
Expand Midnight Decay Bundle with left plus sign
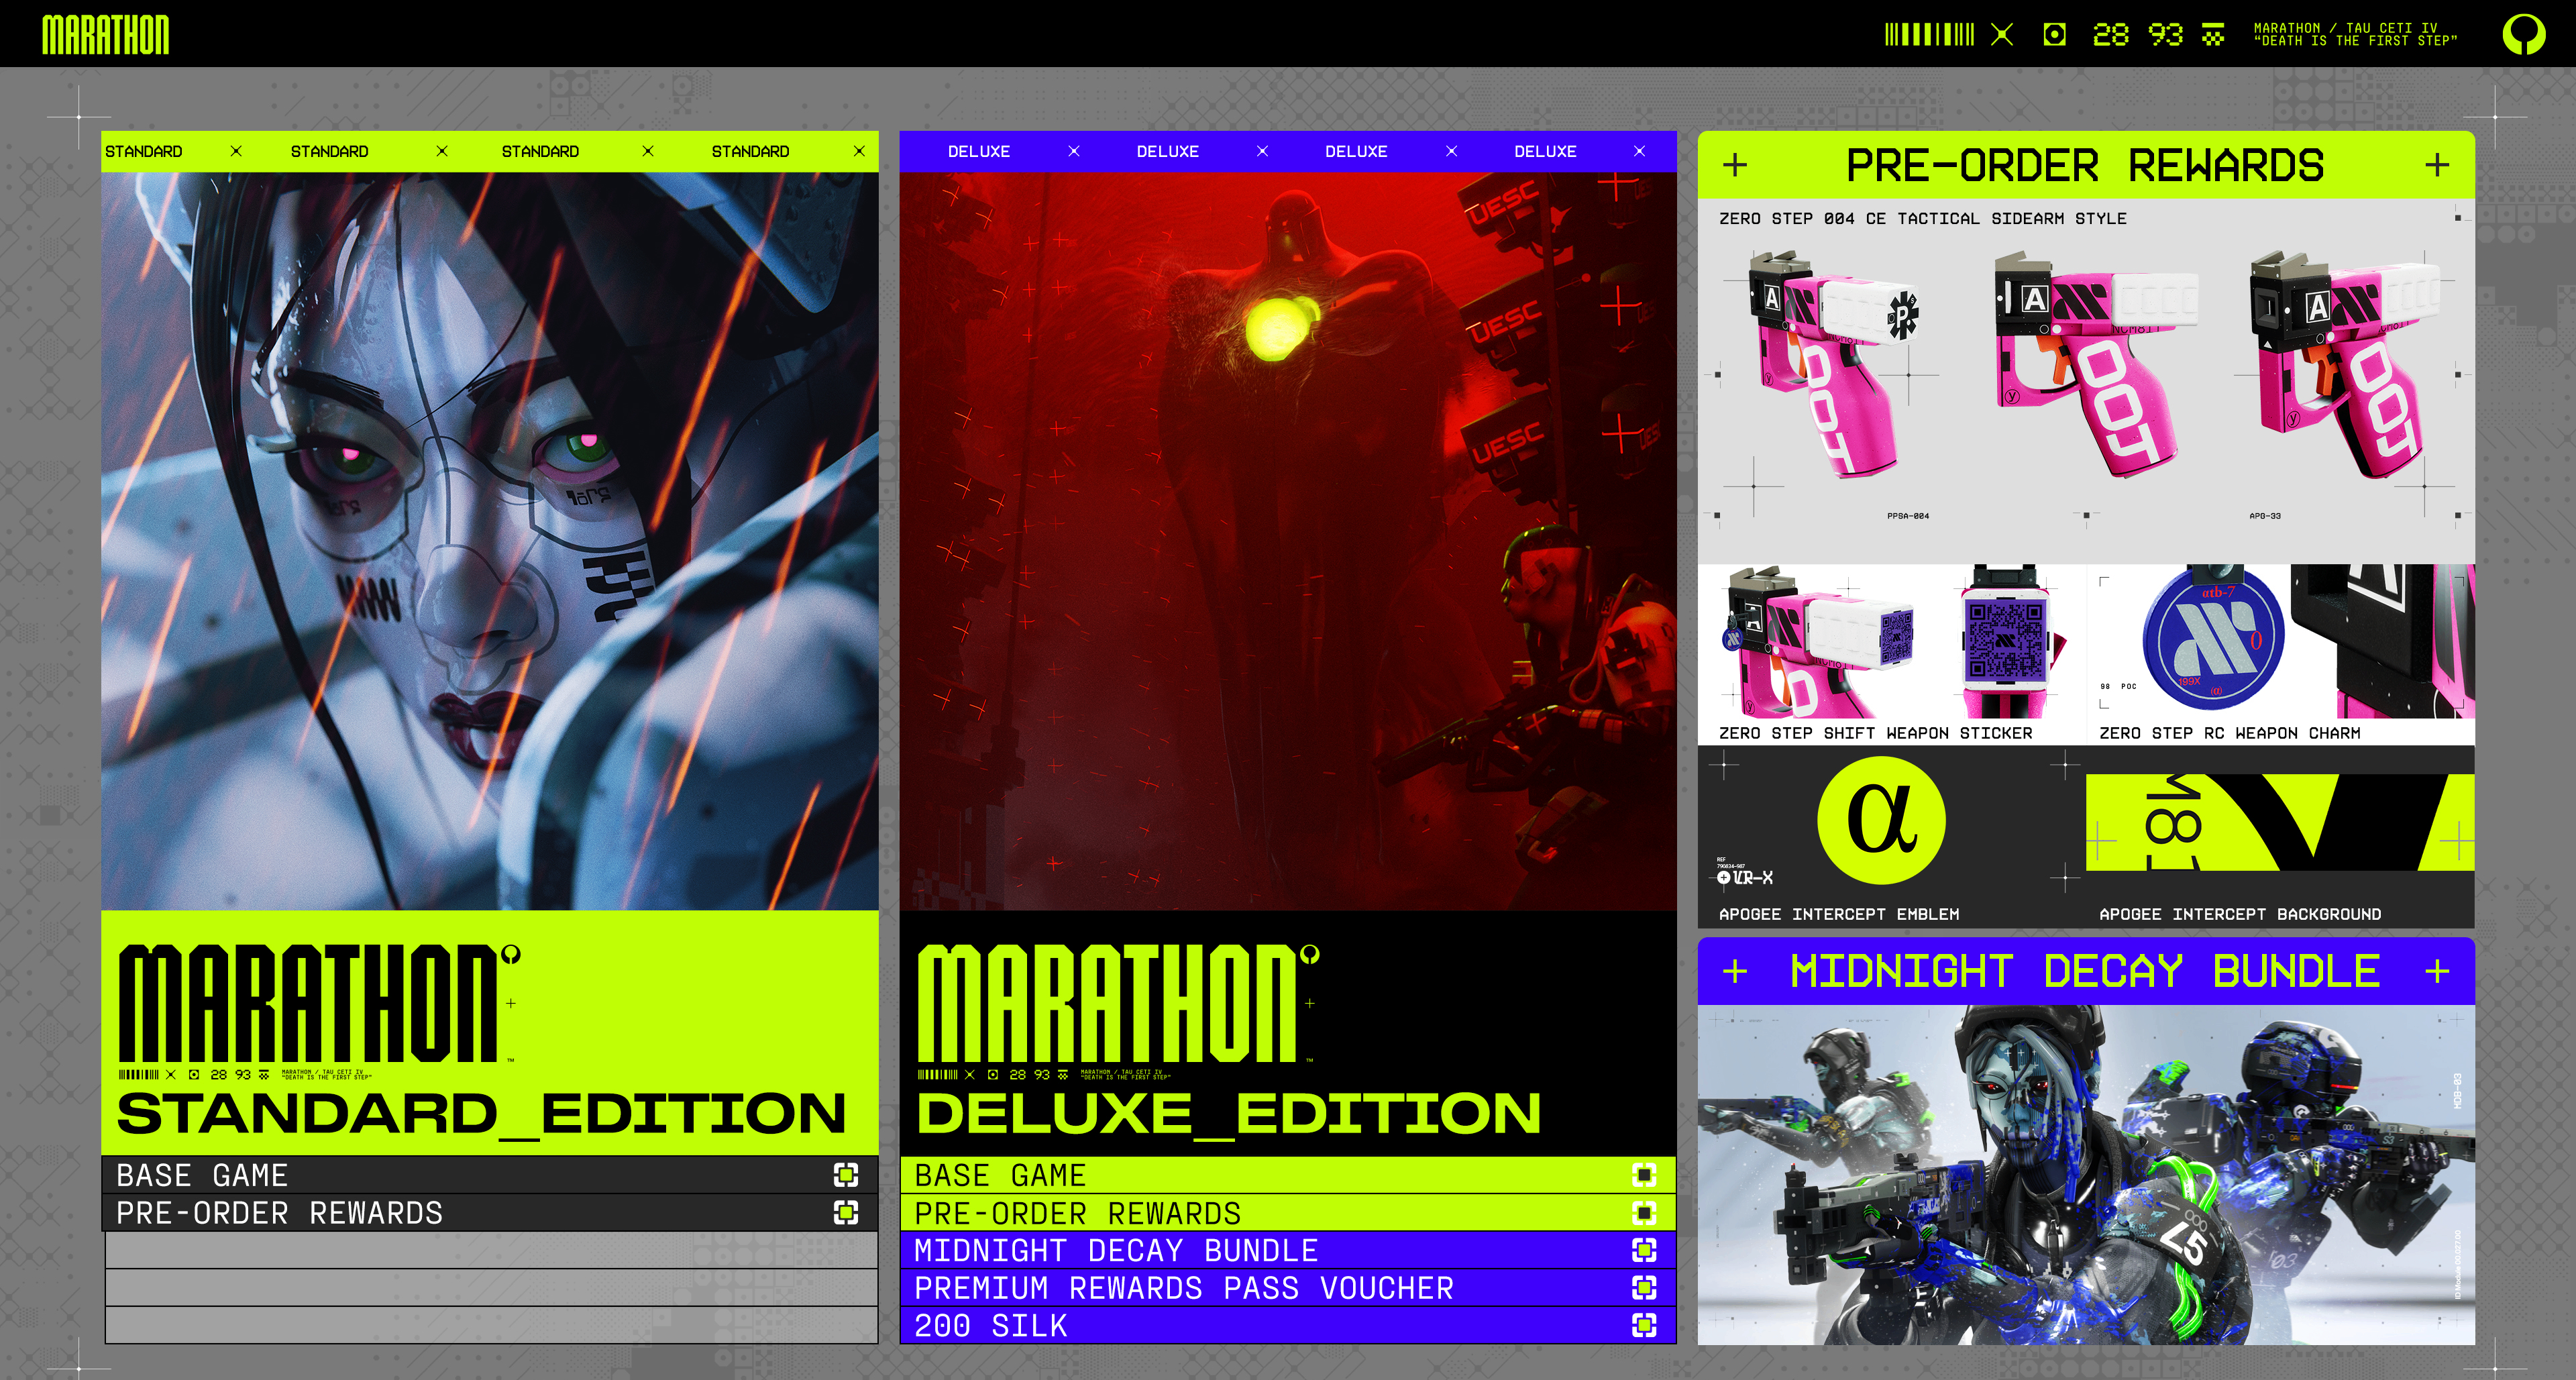click(x=1735, y=971)
